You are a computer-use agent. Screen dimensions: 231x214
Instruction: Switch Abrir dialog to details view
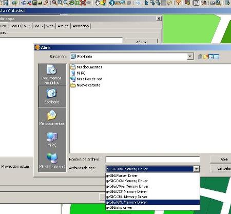[x=216, y=57]
